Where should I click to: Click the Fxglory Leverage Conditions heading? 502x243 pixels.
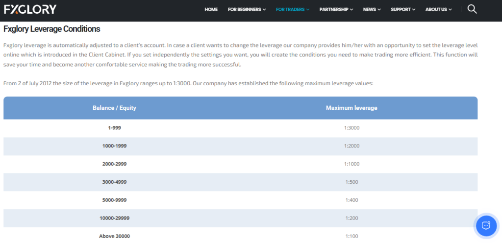click(x=51, y=29)
